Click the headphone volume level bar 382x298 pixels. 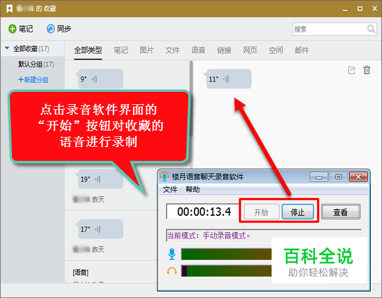click(226, 271)
